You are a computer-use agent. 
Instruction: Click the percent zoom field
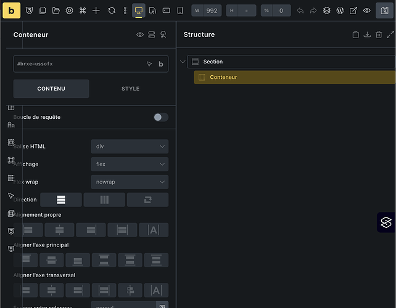pos(276,10)
